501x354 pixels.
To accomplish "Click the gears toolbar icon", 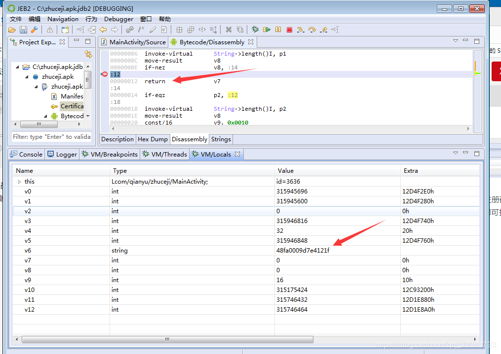I will pyautogui.click(x=130, y=30).
